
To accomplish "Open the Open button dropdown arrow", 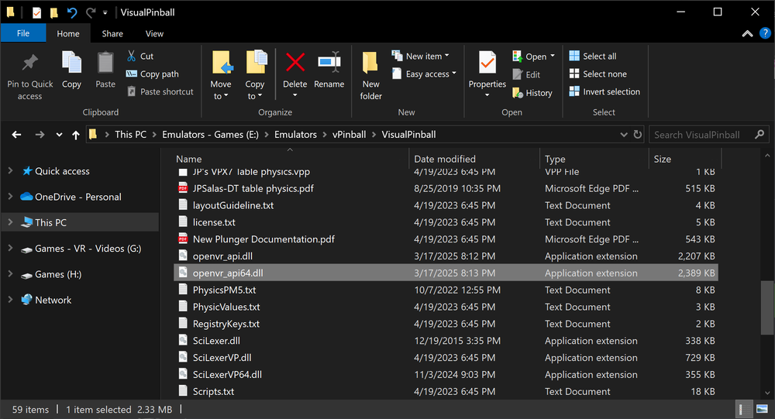I will 553,56.
